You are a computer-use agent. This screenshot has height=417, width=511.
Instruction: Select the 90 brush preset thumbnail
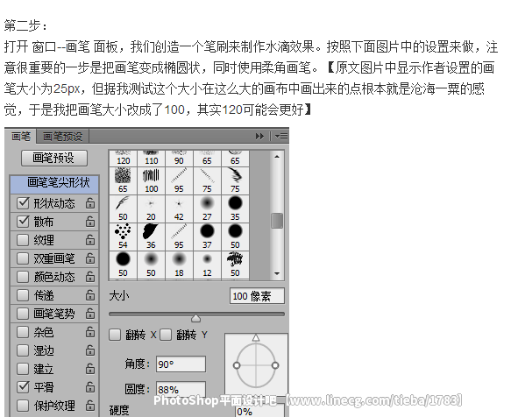(179, 158)
